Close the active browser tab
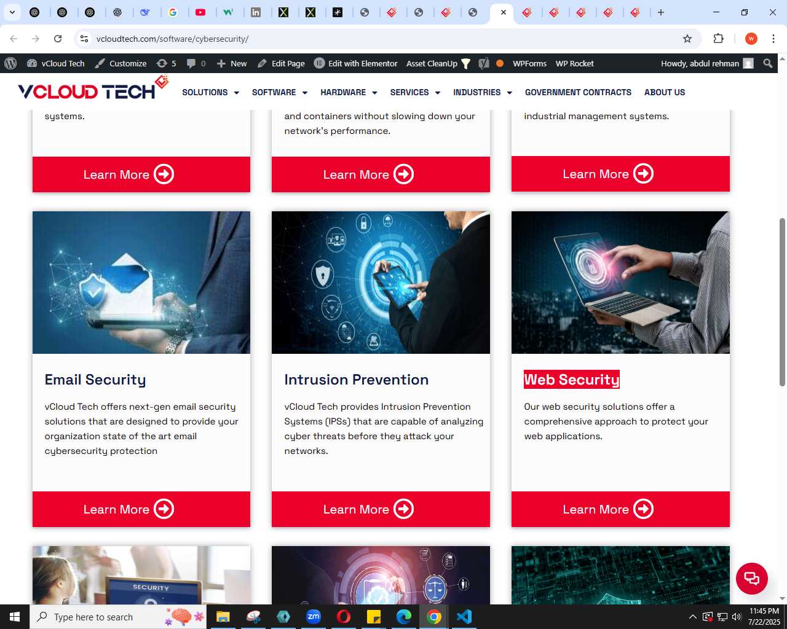This screenshot has height=629, width=787. point(503,12)
